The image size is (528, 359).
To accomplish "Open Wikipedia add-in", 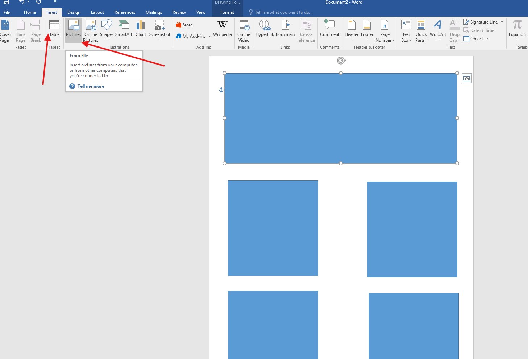I will click(222, 29).
